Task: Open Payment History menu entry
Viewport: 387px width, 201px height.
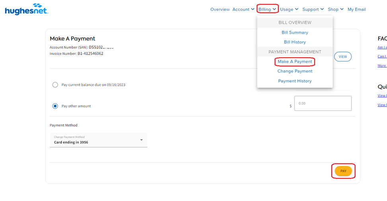Action: coord(295,81)
